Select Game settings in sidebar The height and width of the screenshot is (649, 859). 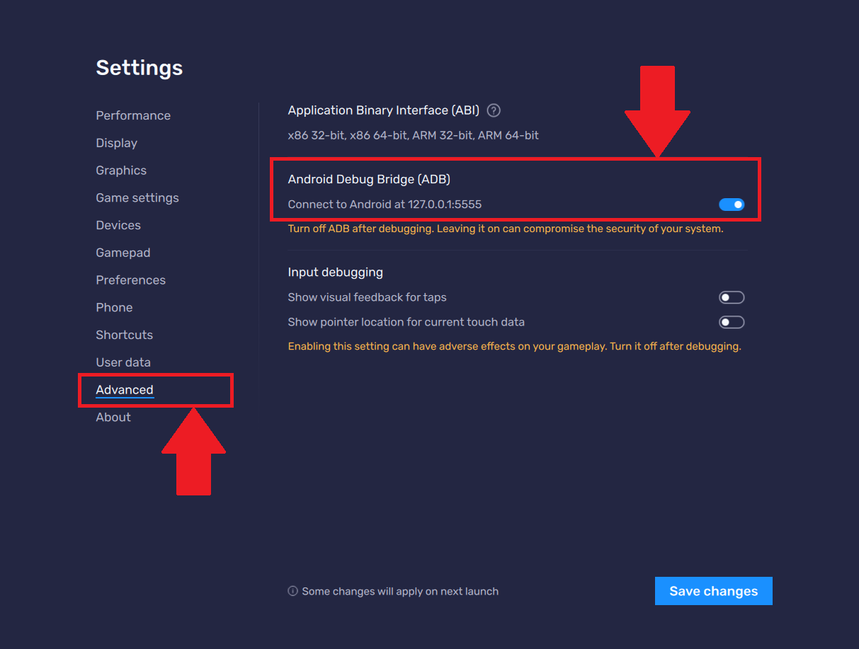(x=137, y=198)
